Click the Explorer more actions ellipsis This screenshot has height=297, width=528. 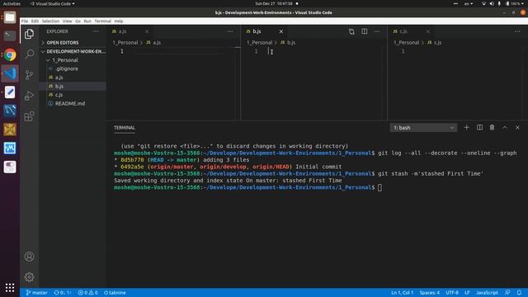(96, 31)
